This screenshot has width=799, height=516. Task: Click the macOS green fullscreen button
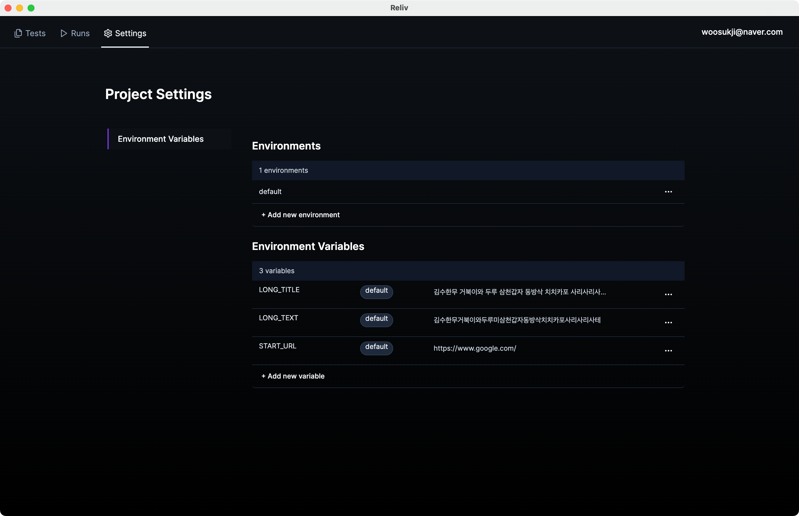coord(31,8)
